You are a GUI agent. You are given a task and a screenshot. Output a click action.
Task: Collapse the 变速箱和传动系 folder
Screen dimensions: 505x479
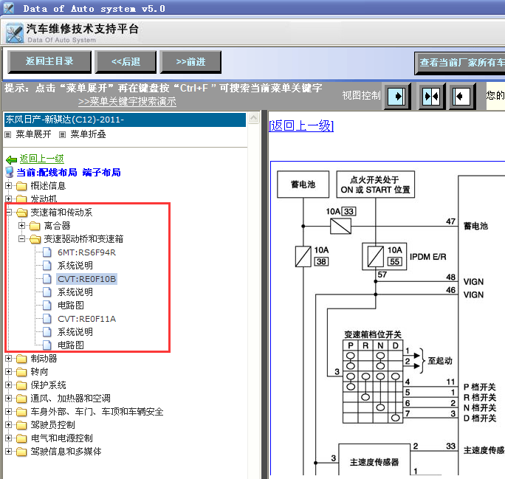(9, 212)
